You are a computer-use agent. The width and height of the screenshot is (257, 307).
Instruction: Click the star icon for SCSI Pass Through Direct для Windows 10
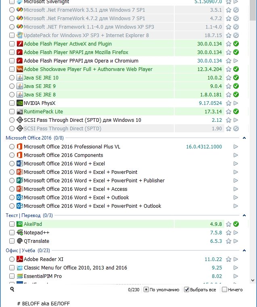[x=228, y=120]
